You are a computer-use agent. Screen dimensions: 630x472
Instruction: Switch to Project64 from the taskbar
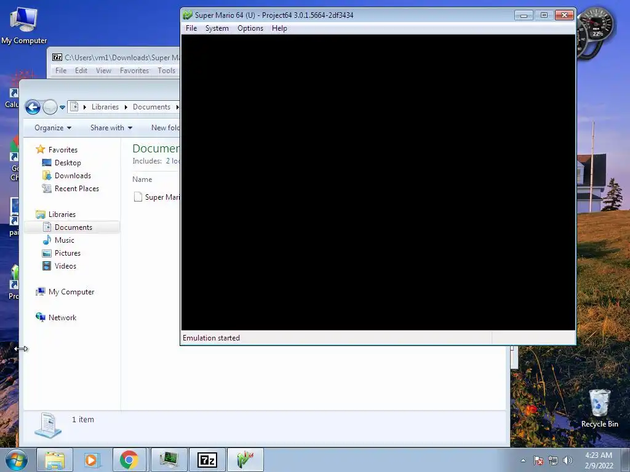245,460
